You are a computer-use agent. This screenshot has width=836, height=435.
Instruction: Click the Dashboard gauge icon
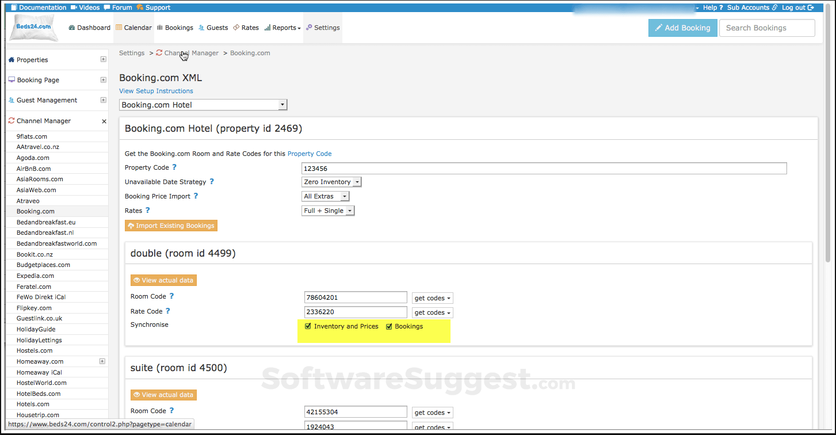tap(72, 28)
